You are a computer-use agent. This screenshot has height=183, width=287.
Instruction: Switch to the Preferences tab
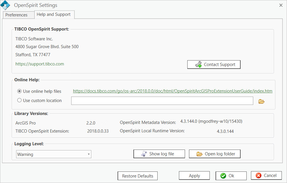(x=18, y=15)
